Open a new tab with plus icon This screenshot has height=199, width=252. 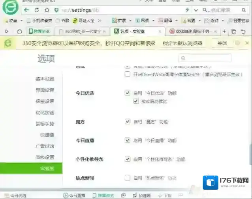pyautogui.click(x=224, y=31)
